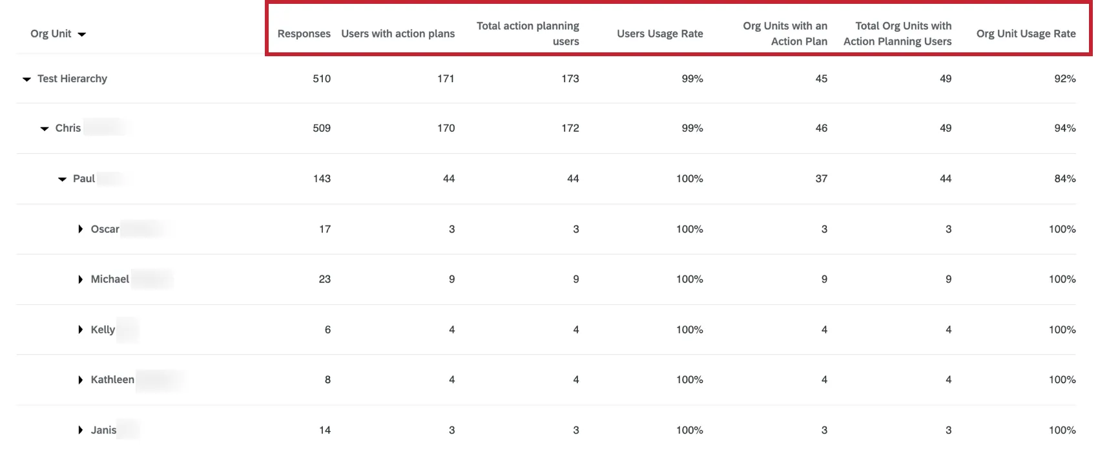The width and height of the screenshot is (1098, 451).
Task: Select the Users Usage Rate column header
Action: pyautogui.click(x=660, y=34)
